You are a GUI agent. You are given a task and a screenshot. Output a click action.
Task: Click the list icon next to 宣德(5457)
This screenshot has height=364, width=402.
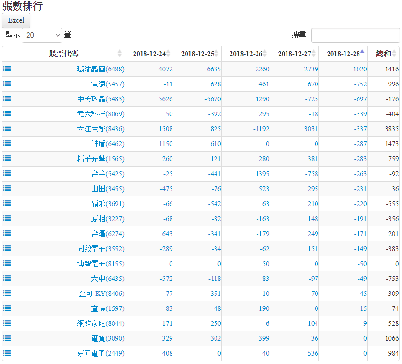(7, 84)
